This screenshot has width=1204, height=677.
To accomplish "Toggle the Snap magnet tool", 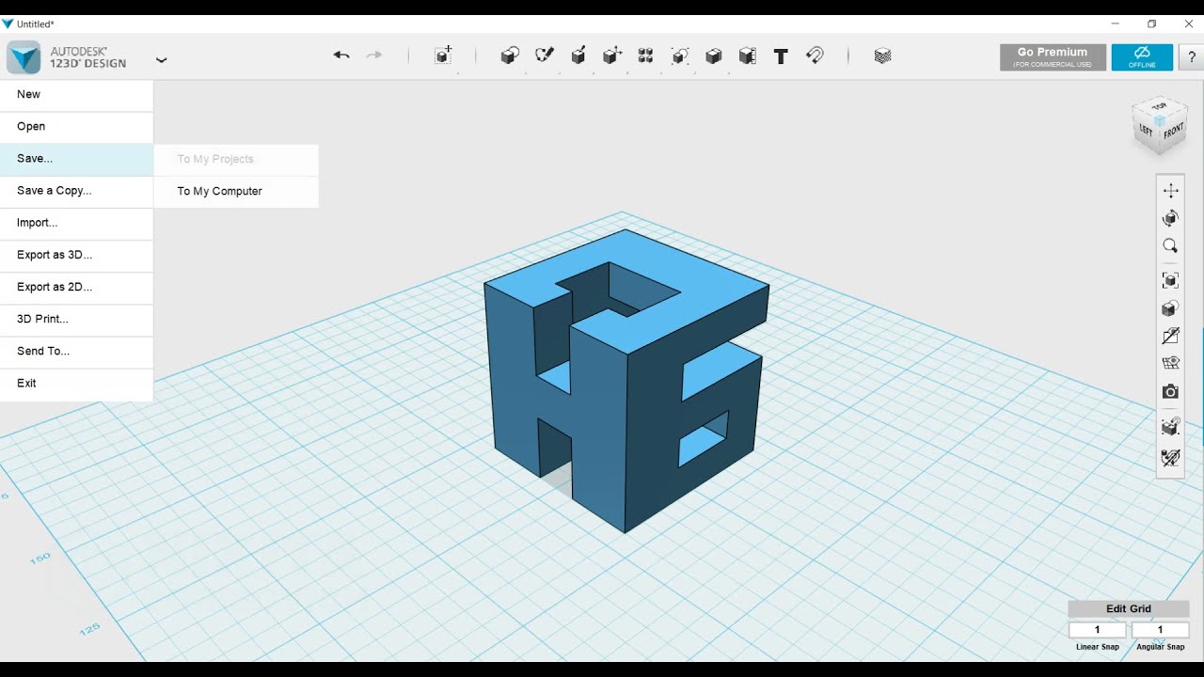I will pos(815,55).
